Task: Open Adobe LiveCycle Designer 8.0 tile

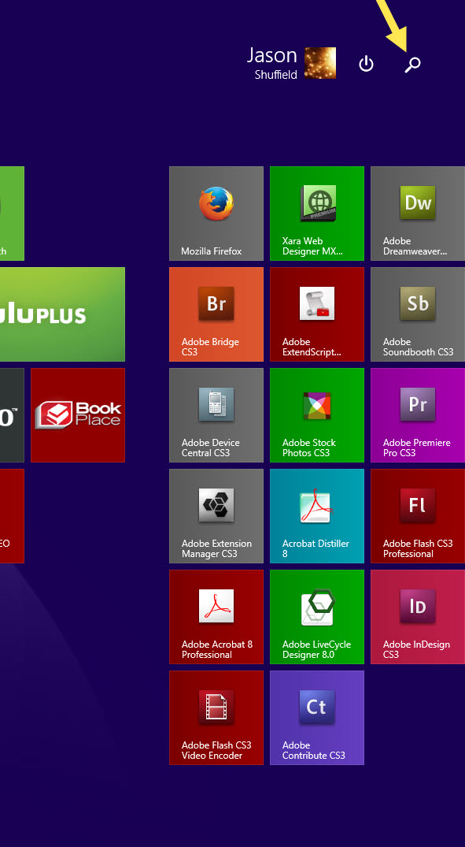Action: point(317,617)
